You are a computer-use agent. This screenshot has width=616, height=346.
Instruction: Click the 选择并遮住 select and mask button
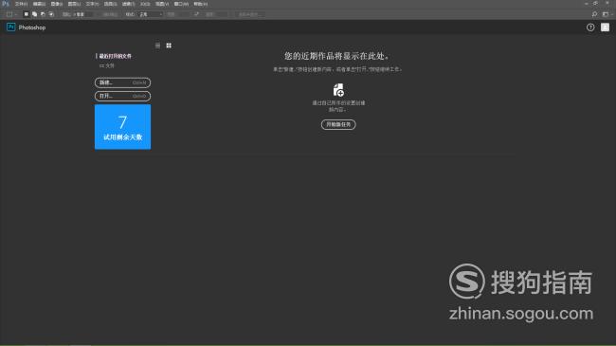pyautogui.click(x=250, y=14)
